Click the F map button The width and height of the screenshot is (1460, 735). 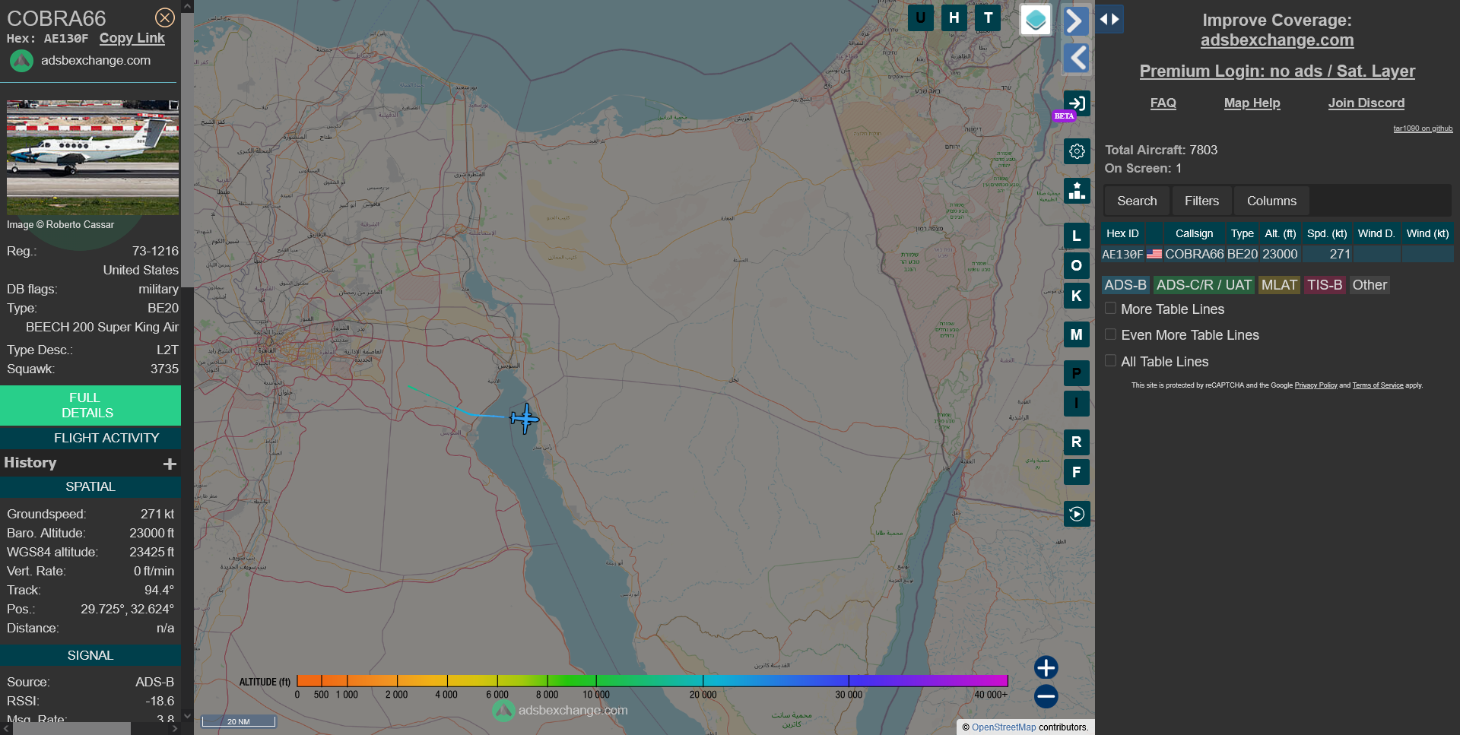pos(1077,472)
